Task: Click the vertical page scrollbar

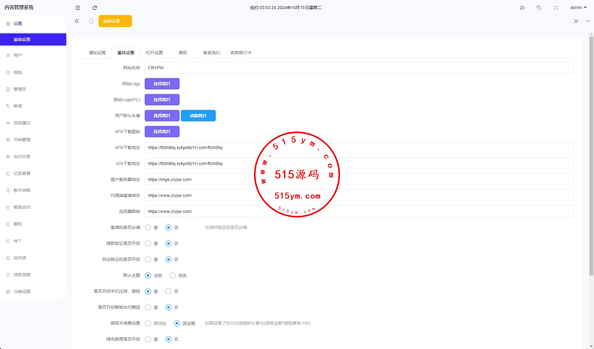Action: click(x=591, y=157)
